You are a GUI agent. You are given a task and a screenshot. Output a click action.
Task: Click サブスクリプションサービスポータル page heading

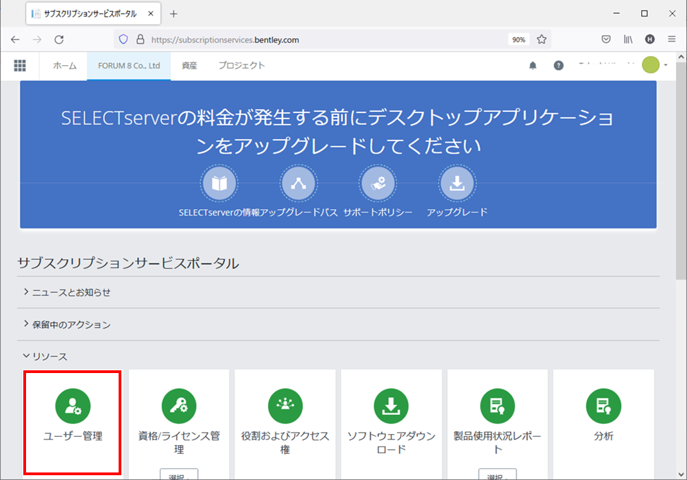click(128, 263)
